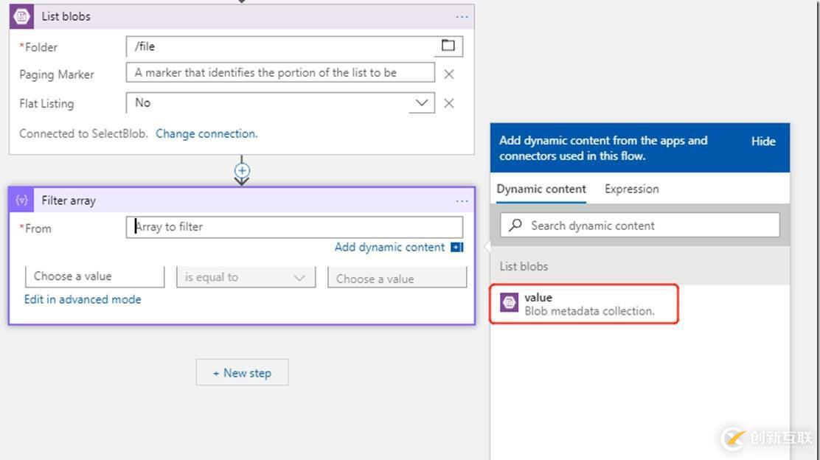Open the List blobs ellipsis menu
Viewport: 820px width, 460px height.
[x=462, y=17]
